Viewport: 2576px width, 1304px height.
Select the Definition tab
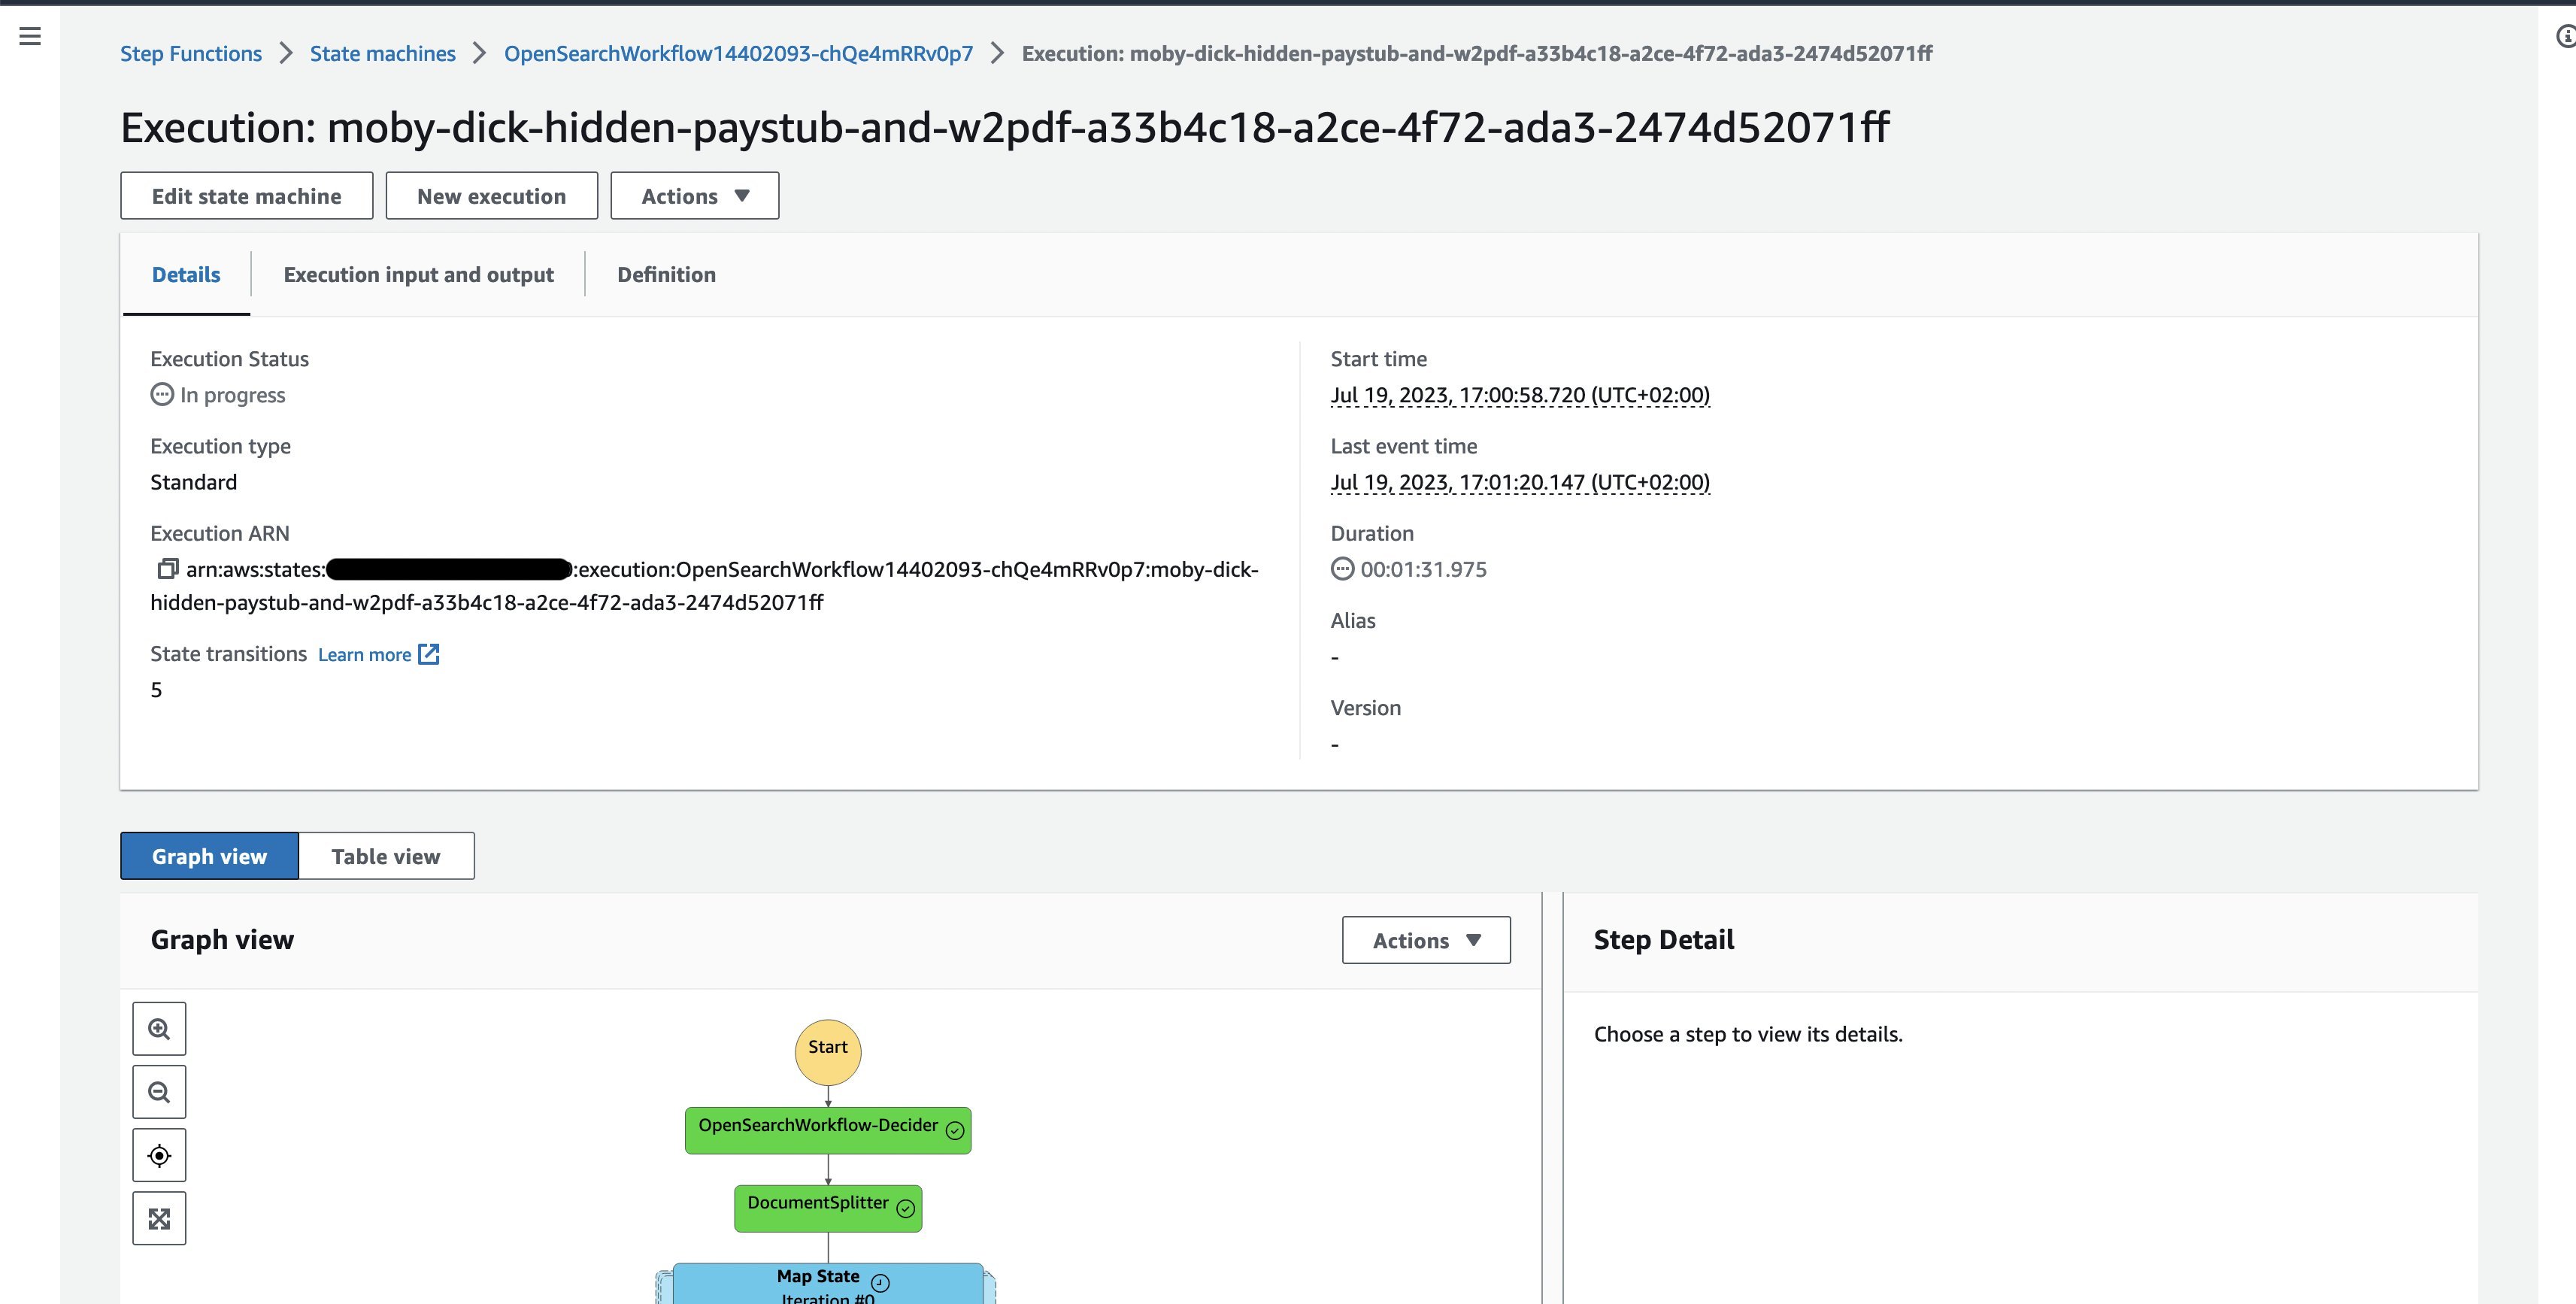665,274
